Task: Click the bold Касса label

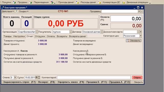Action: pyautogui.click(x=24, y=51)
